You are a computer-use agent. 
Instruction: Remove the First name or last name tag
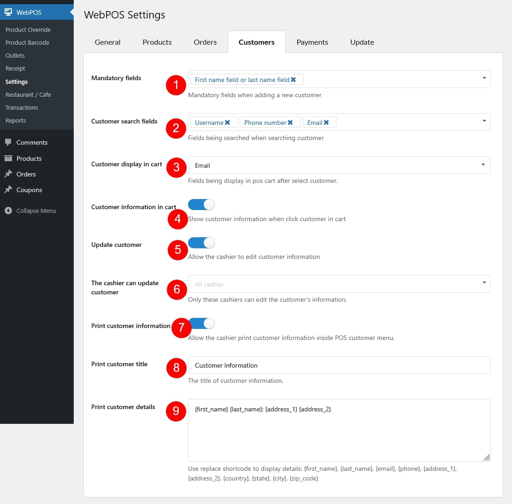(293, 80)
